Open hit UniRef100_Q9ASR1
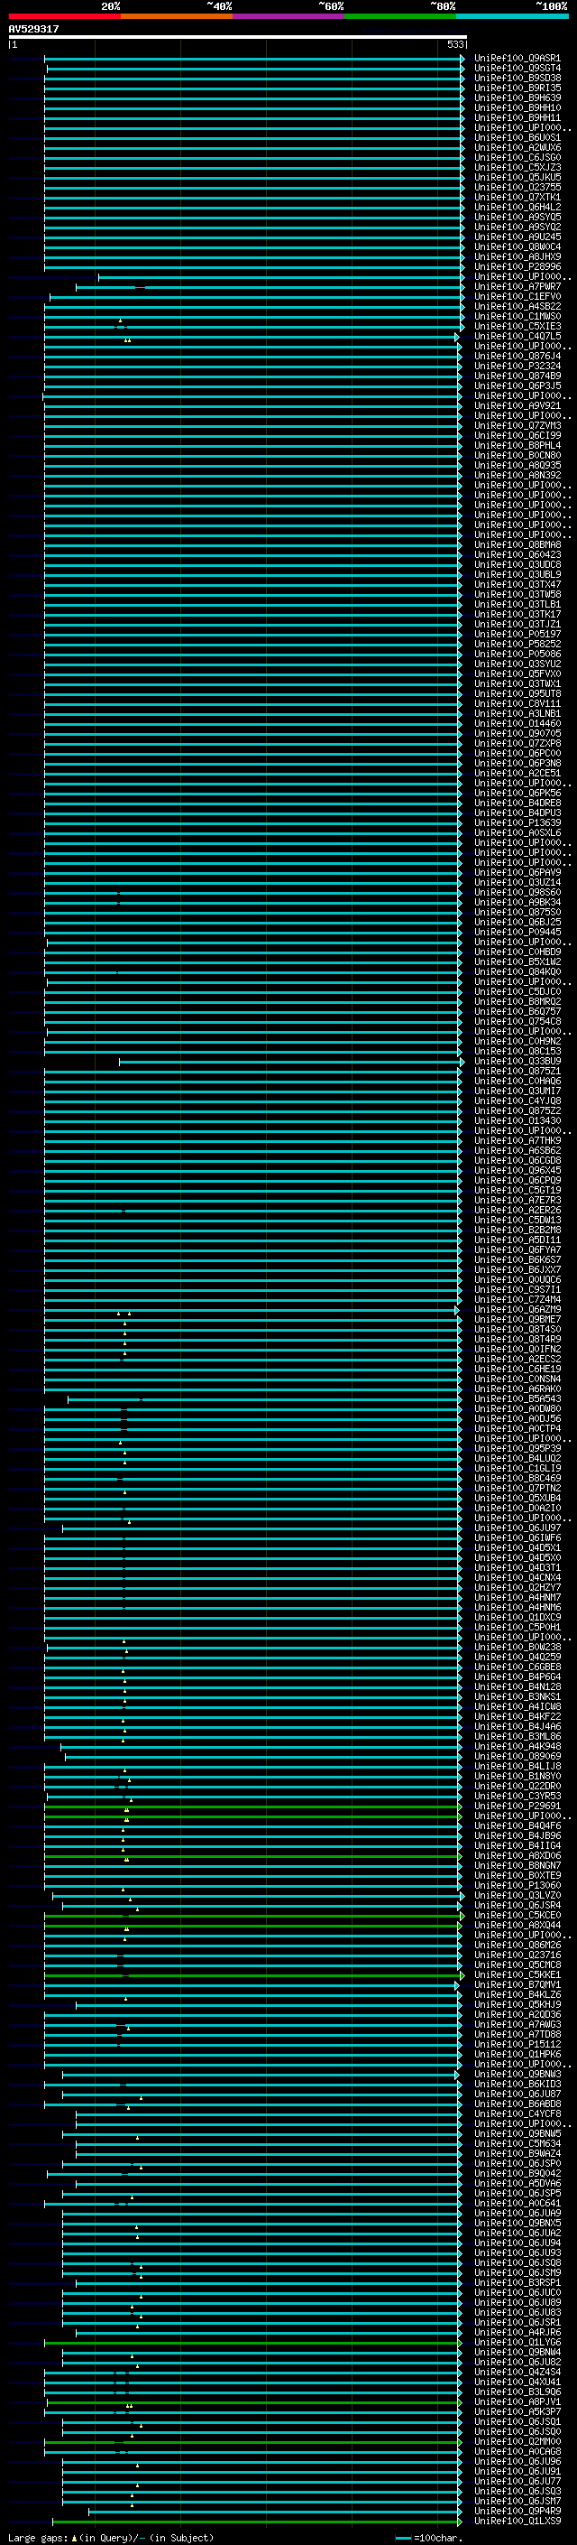Viewport: 577px width, 2545px height. pyautogui.click(x=517, y=59)
